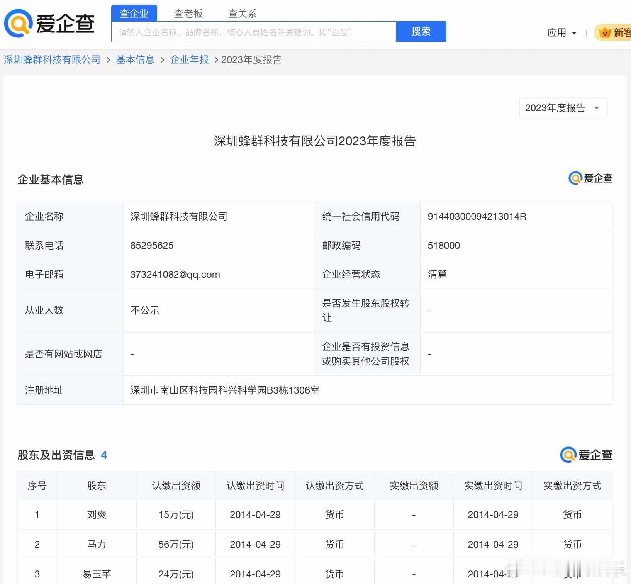This screenshot has width=631, height=584.
Task: Click the 股东 column header
Action: pos(97,486)
